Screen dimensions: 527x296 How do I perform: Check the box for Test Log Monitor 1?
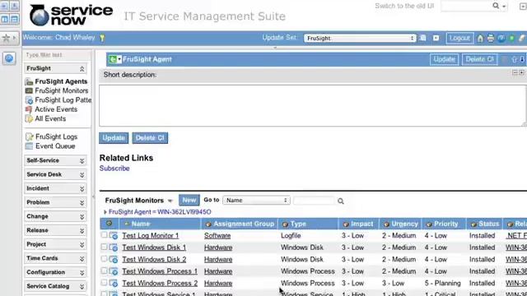click(105, 235)
